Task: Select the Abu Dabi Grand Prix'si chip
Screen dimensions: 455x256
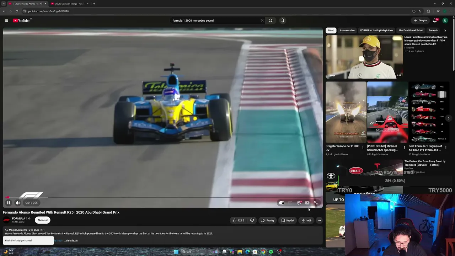Action: coord(411,31)
